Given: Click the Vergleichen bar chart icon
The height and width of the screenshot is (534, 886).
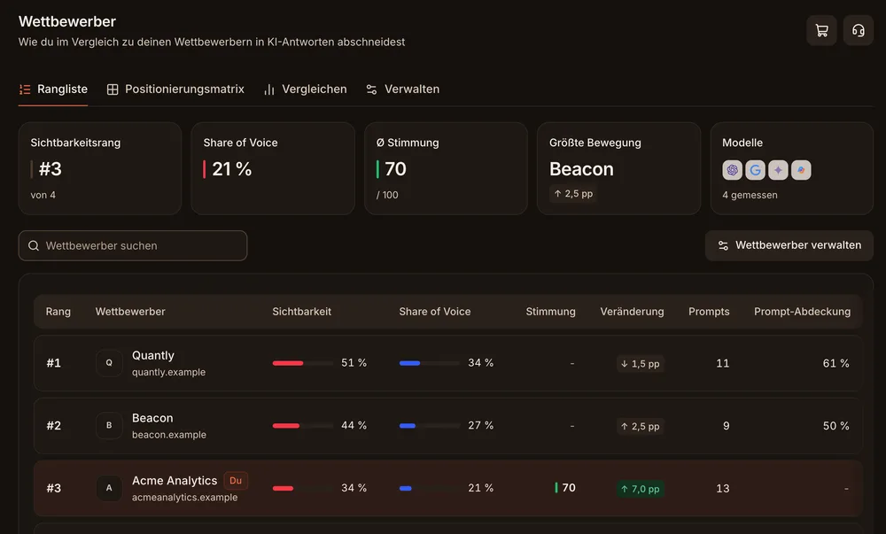Looking at the screenshot, I should [269, 89].
